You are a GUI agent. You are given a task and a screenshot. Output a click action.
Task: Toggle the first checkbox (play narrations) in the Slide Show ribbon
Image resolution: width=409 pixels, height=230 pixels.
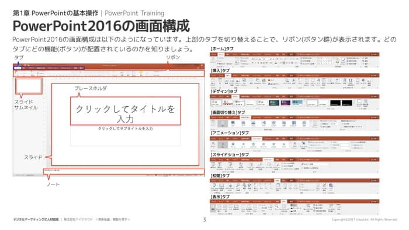(x=282, y=163)
